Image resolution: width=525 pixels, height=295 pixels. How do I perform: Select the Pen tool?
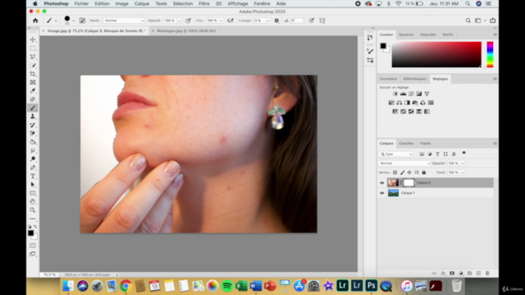point(33,167)
